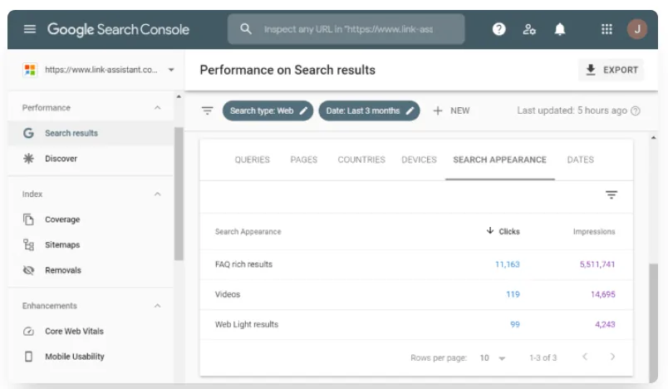The width and height of the screenshot is (668, 389).
Task: Click the Mobile Usability phone icon
Action: pos(28,357)
